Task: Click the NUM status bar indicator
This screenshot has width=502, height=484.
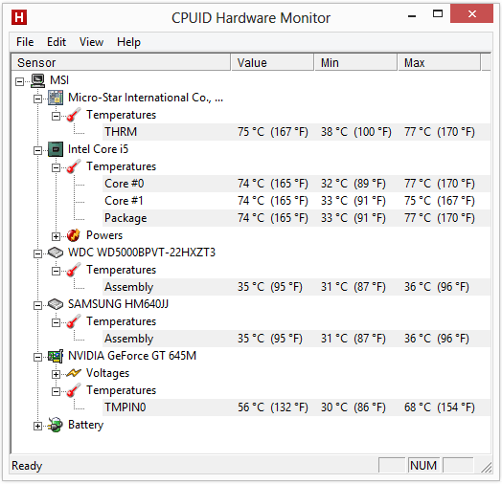Action: [x=423, y=466]
